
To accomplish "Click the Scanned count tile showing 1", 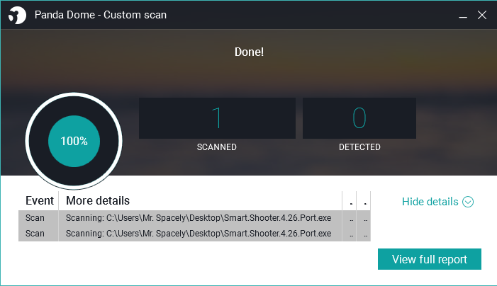I will click(217, 118).
